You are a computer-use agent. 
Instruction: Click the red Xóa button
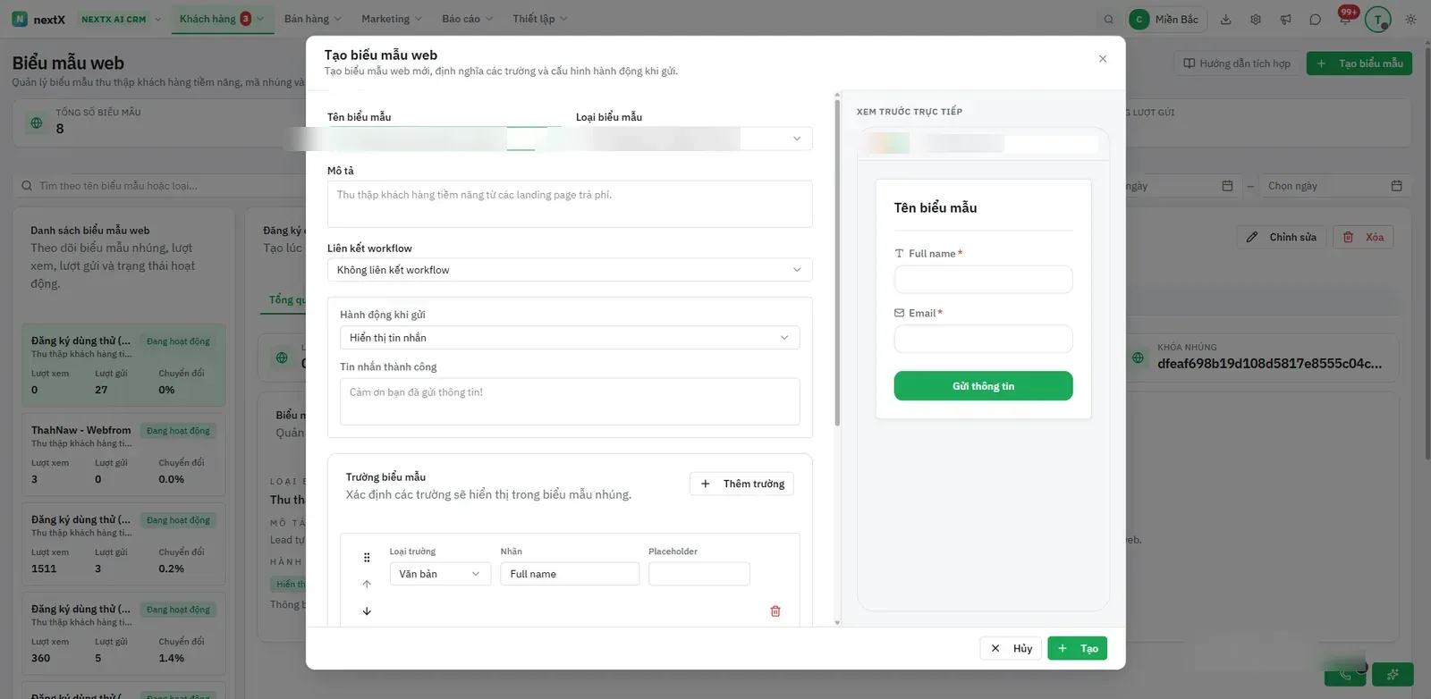[x=1364, y=237]
